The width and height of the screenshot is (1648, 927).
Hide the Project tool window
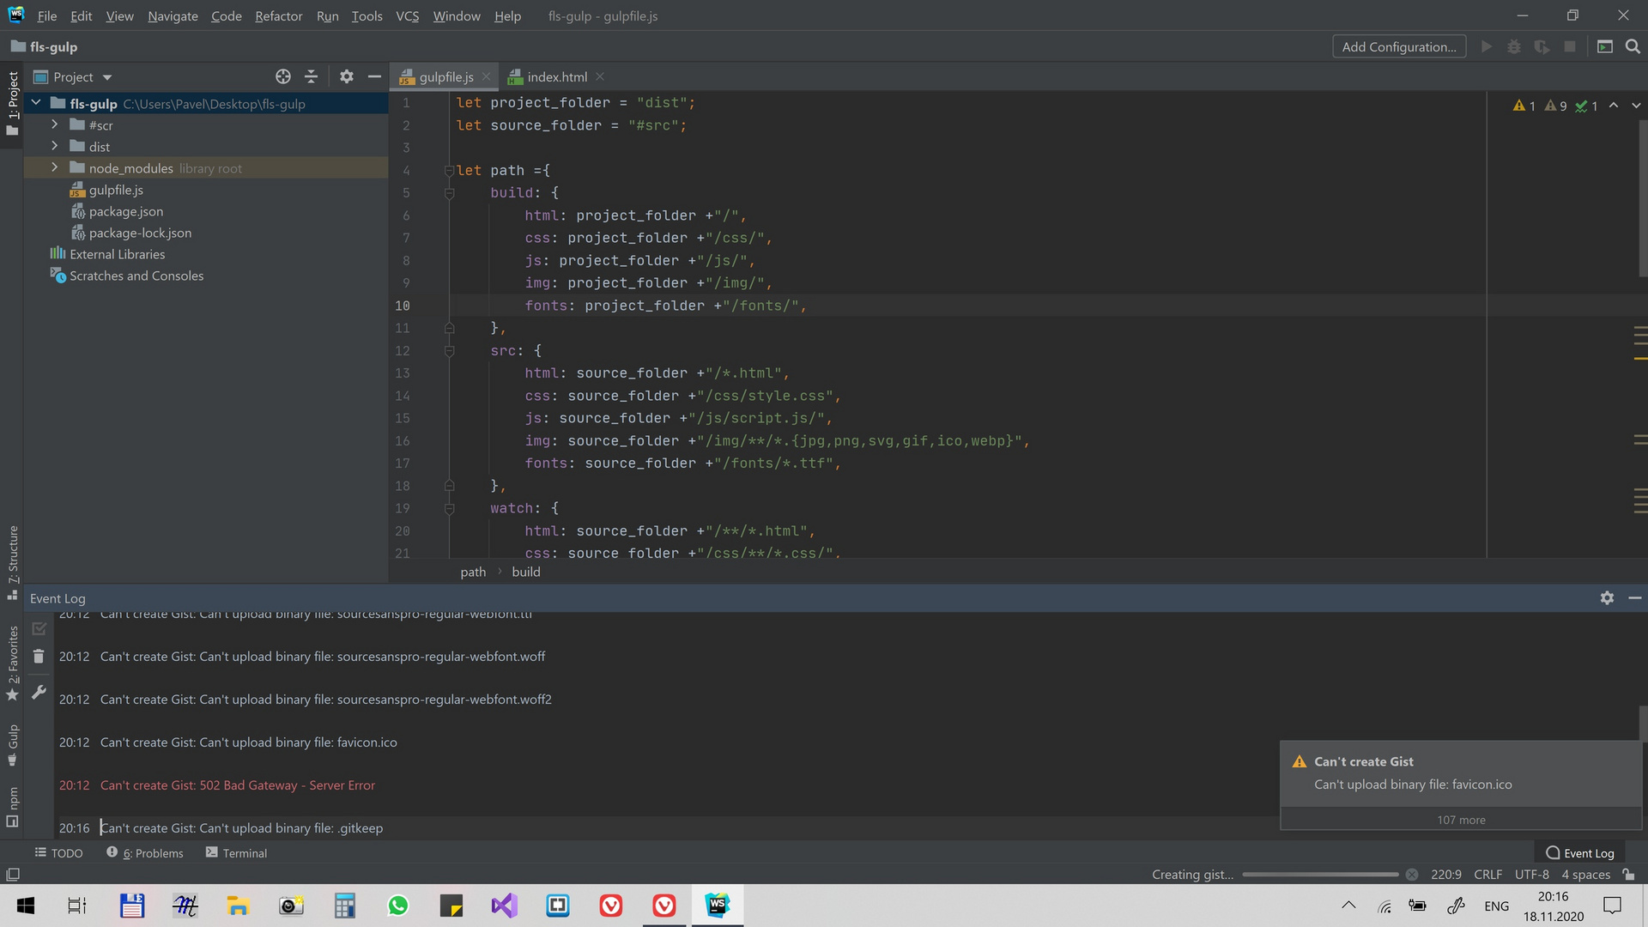(x=374, y=76)
